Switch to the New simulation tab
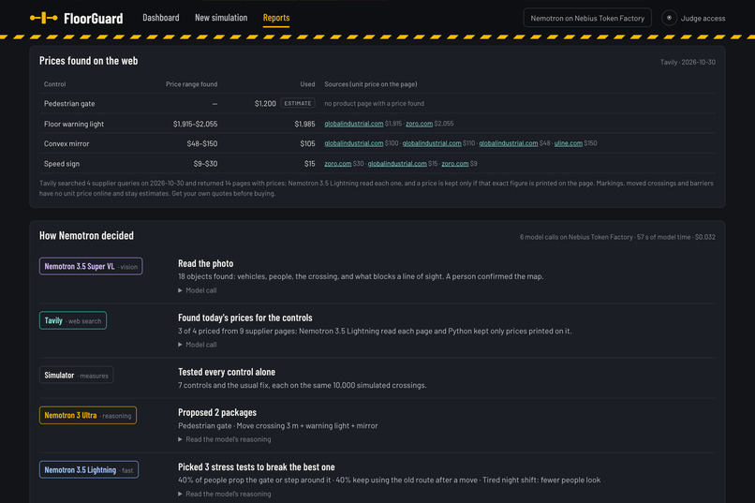The width and height of the screenshot is (755, 503). coord(221,17)
